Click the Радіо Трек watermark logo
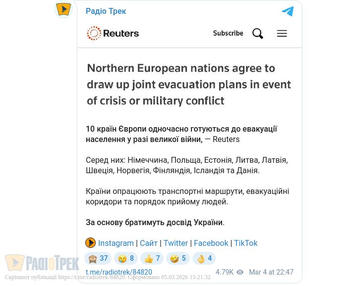Image resolution: width=357 pixels, height=286 pixels. (x=42, y=263)
